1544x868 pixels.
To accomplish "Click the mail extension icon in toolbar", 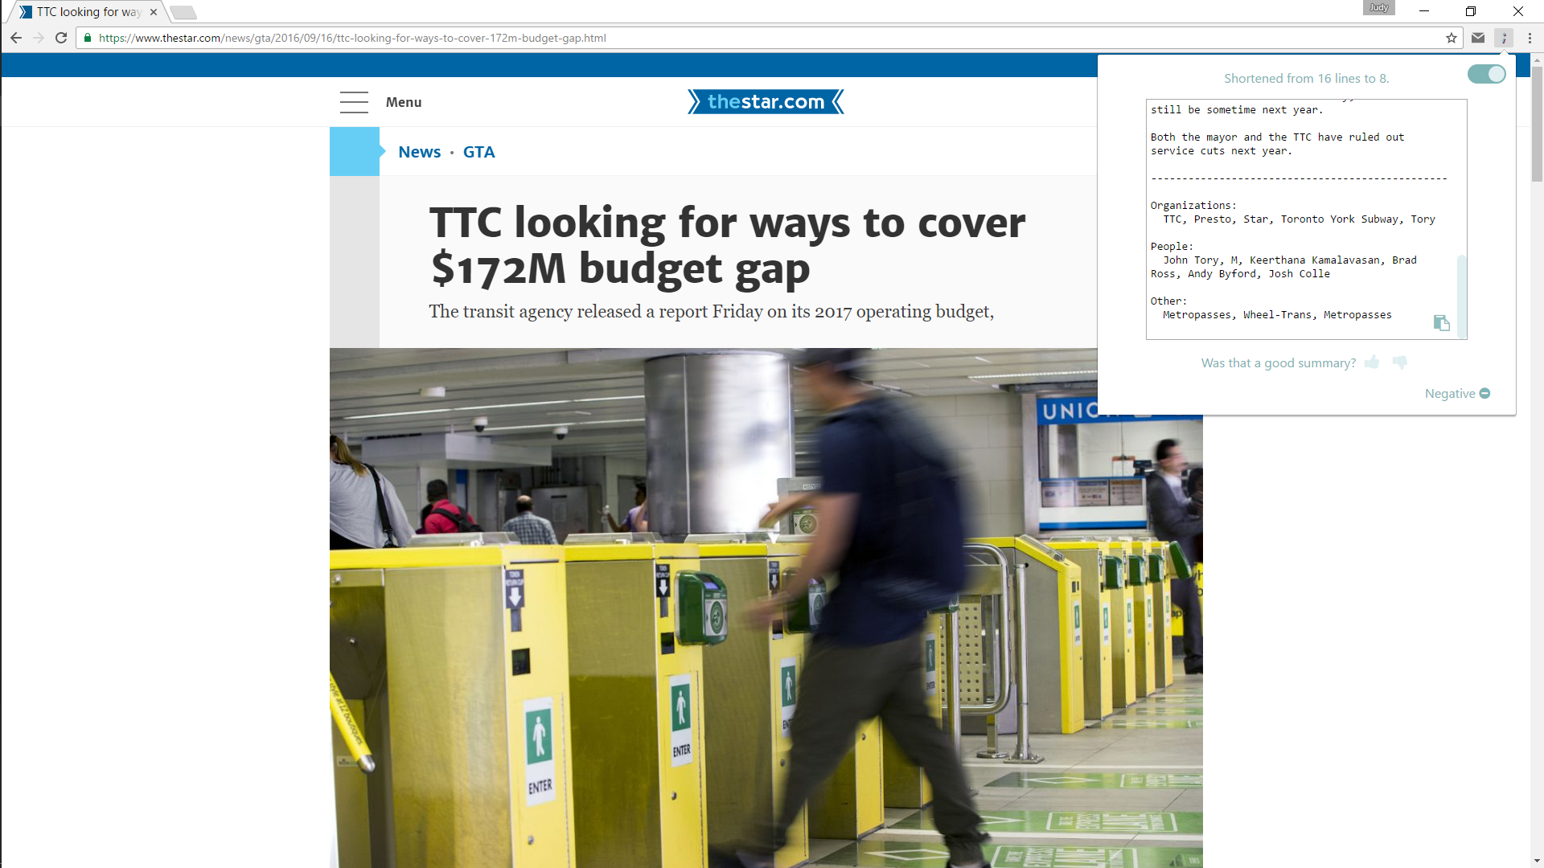I will coord(1478,38).
